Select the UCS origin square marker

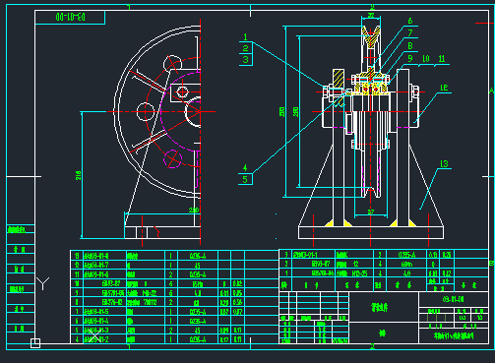click(35, 343)
